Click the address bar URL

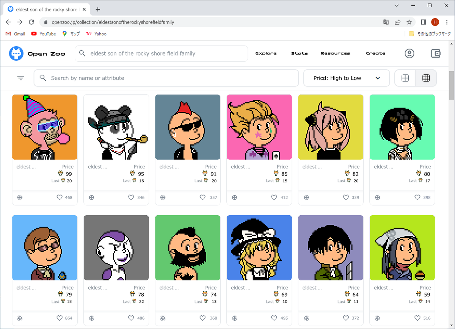[x=113, y=22]
